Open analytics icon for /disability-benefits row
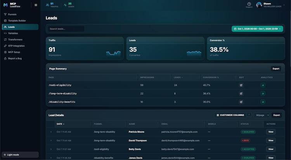 coord(263,102)
